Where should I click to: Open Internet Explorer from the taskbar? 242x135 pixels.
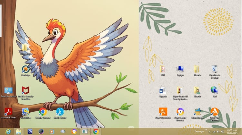[x=8, y=131]
